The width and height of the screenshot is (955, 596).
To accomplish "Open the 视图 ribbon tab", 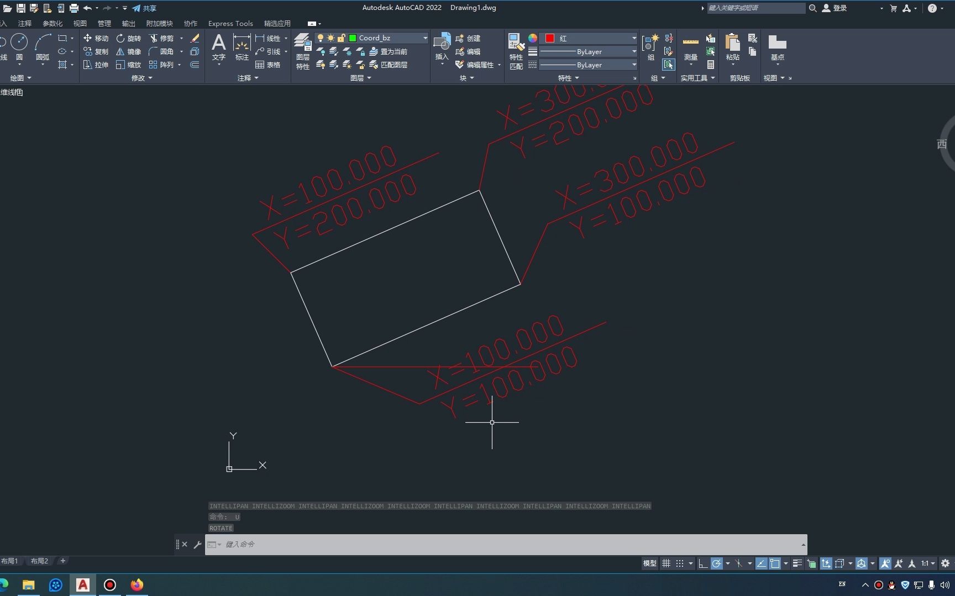I will [x=80, y=23].
